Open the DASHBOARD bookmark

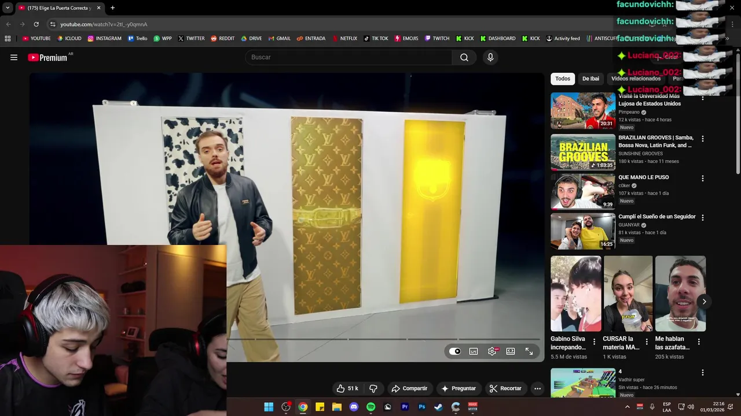tap(497, 39)
